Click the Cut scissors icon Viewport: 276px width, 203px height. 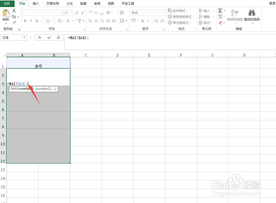click(14, 11)
